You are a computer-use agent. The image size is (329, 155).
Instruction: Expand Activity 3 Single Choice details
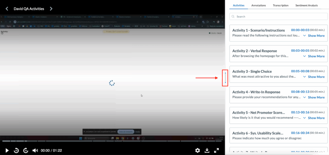(314, 77)
